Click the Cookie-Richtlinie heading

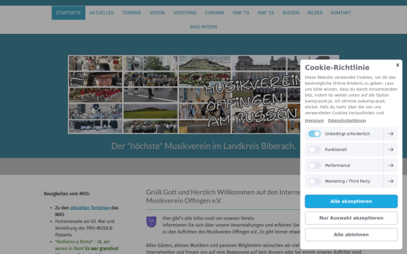pyautogui.click(x=337, y=67)
